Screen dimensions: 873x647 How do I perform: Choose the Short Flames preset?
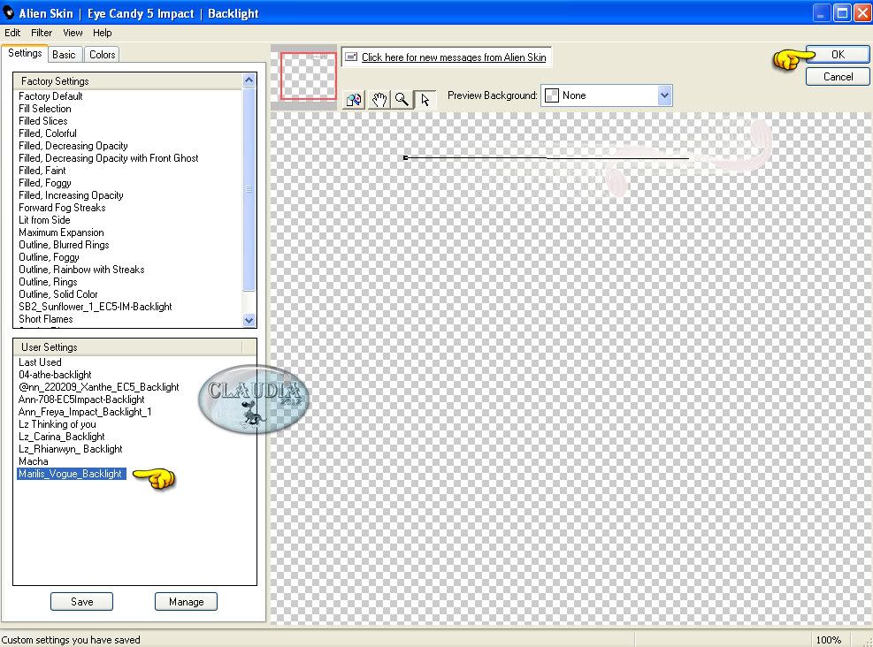pos(46,319)
